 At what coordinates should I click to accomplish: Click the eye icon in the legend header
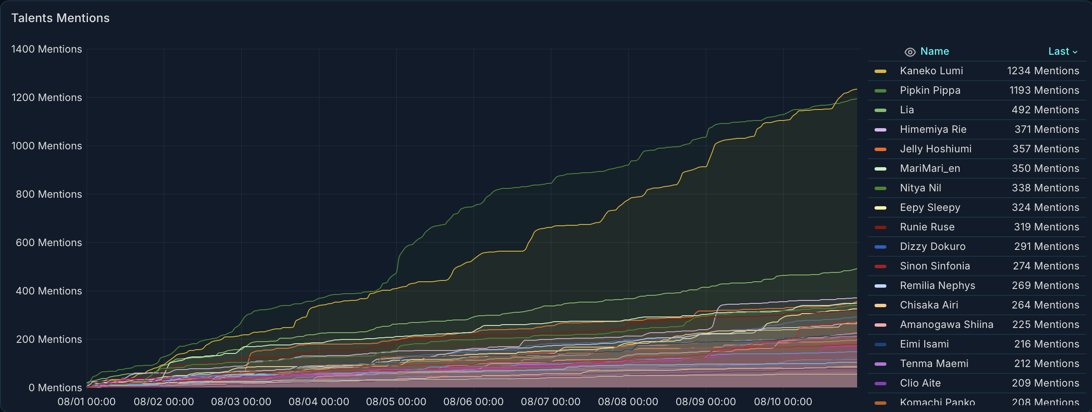[910, 52]
